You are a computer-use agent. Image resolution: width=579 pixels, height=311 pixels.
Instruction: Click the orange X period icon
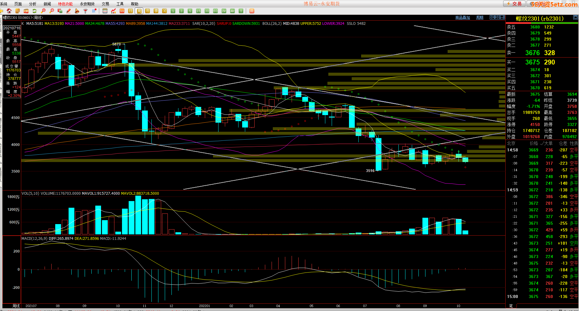point(164,11)
